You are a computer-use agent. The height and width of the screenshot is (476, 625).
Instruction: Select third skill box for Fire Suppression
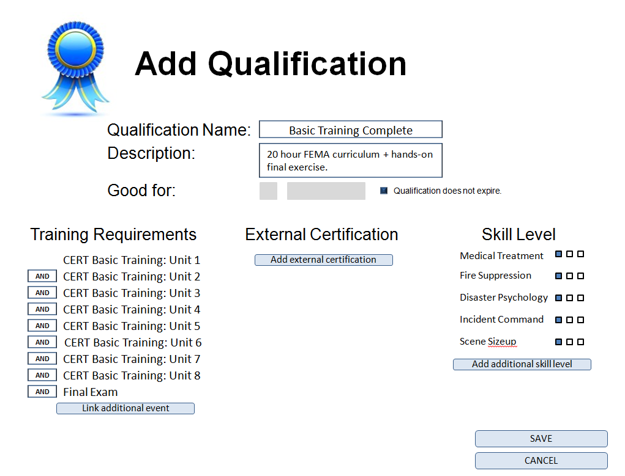pos(581,276)
